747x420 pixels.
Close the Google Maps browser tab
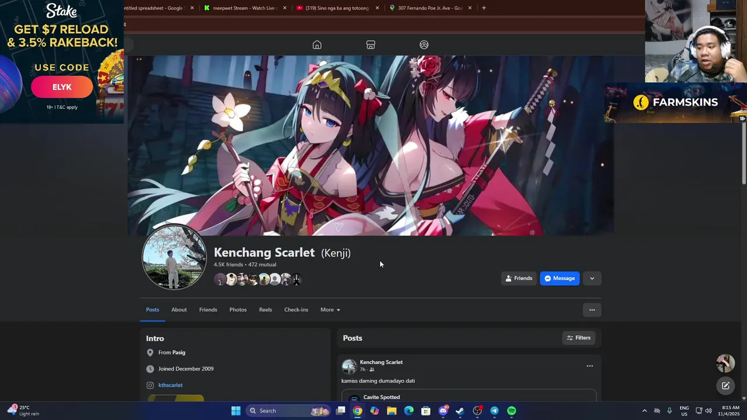[470, 8]
